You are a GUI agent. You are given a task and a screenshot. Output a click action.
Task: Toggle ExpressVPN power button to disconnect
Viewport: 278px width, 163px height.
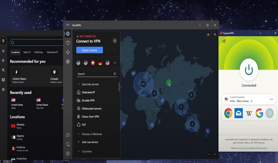249,70
